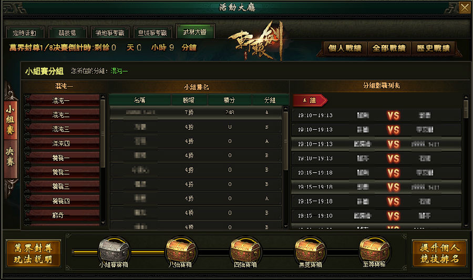Click the 提升個人競技排名 button
The width and height of the screenshot is (473, 280).
pyautogui.click(x=440, y=254)
